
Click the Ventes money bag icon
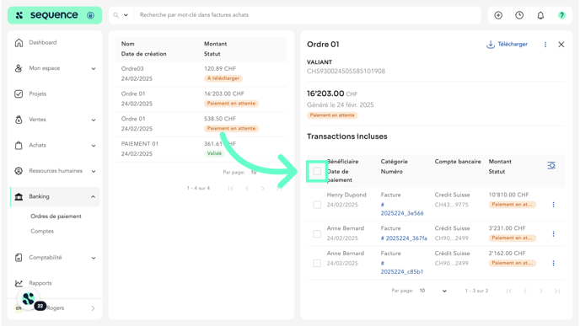19,120
